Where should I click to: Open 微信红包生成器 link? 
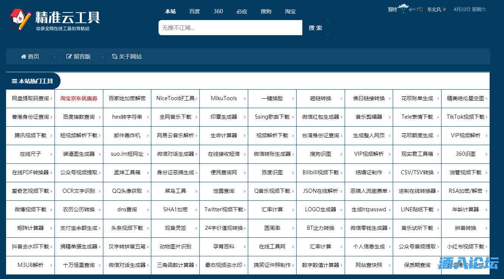[x=320, y=117]
